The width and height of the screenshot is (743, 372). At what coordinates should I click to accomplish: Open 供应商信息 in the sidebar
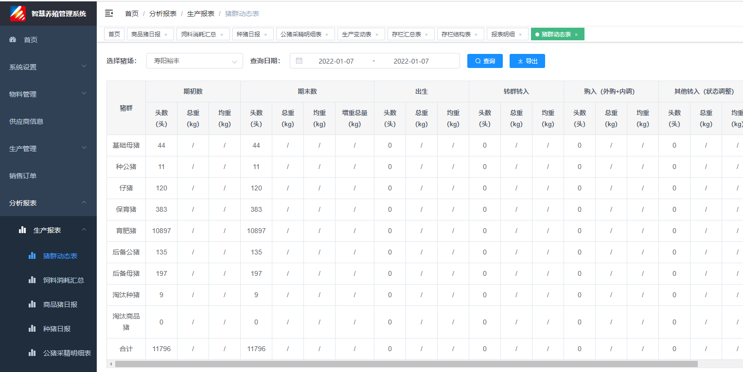pos(48,121)
